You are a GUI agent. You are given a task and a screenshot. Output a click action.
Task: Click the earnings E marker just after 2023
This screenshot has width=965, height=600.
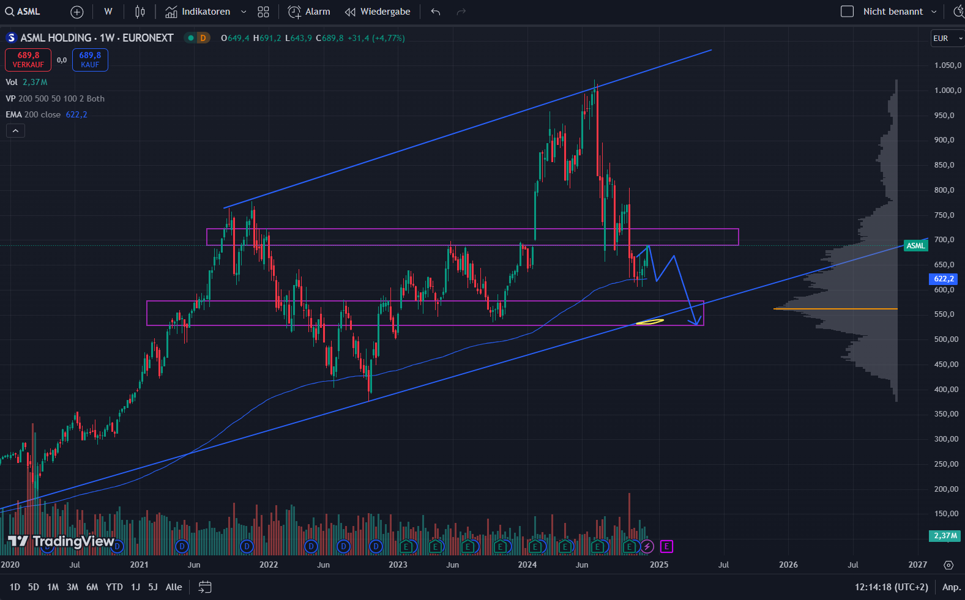405,546
